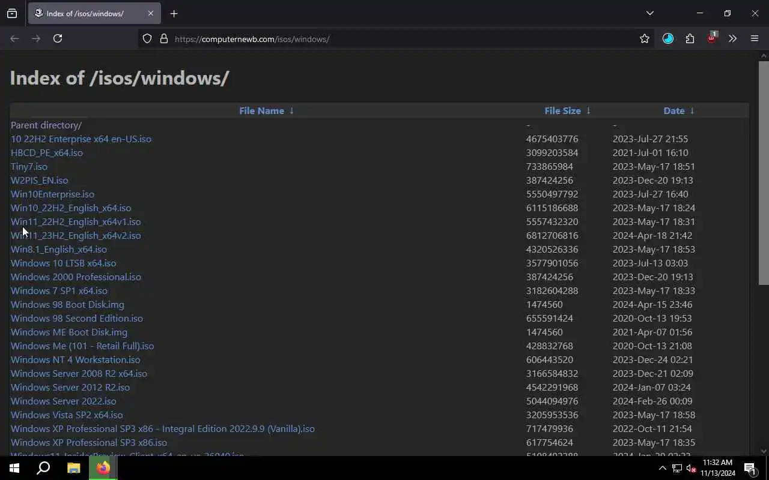Image resolution: width=769 pixels, height=480 pixels.
Task: Download XP SP3 x86 Integral Edition (Vanilla).iso
Action: 163,428
